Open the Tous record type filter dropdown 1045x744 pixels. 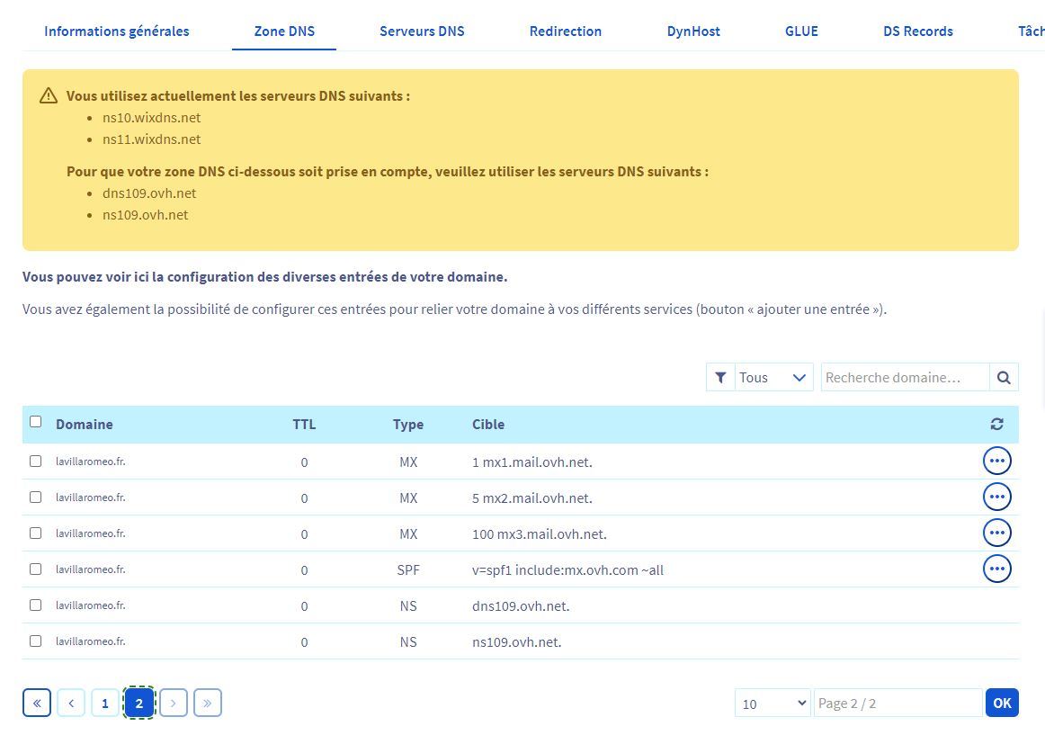point(773,378)
